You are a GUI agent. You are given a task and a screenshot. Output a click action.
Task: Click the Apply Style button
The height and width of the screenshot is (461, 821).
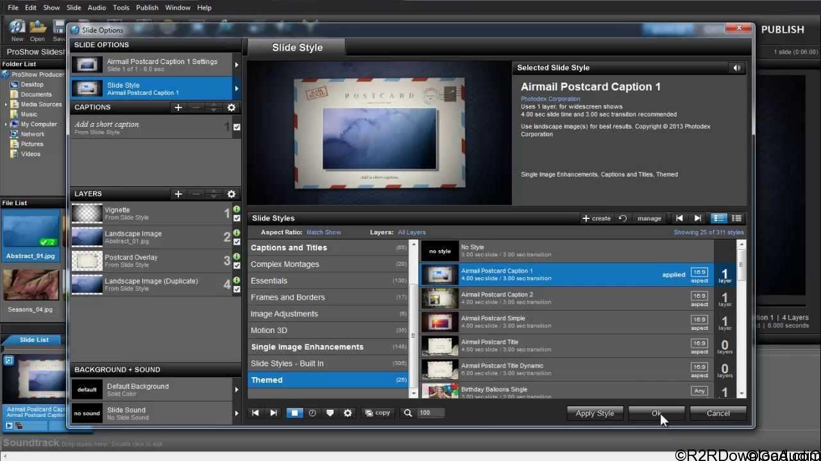click(x=594, y=413)
